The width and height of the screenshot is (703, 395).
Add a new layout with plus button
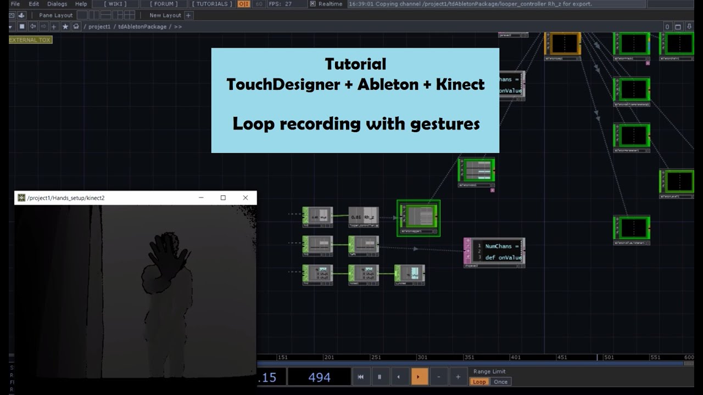(188, 15)
